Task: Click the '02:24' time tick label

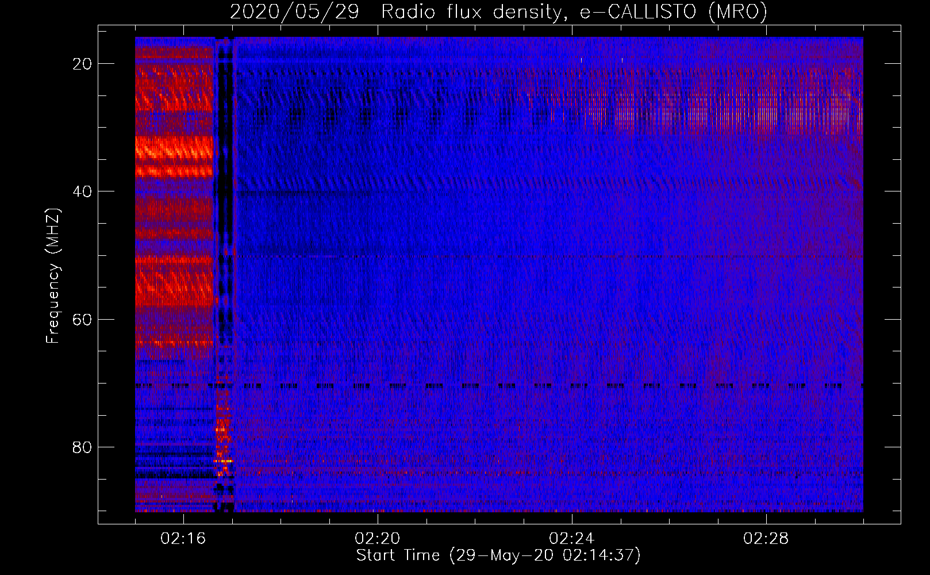Action: [x=572, y=539]
